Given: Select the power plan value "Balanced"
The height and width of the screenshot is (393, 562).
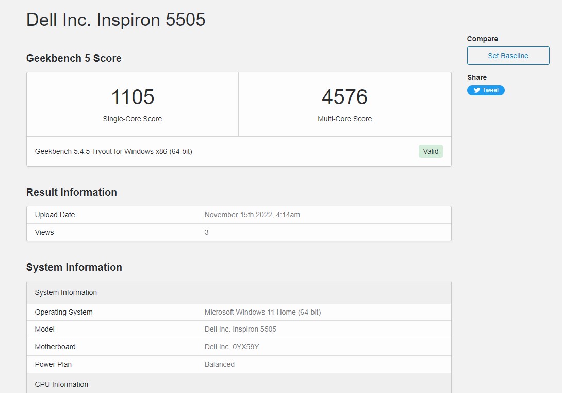Looking at the screenshot, I should [219, 364].
